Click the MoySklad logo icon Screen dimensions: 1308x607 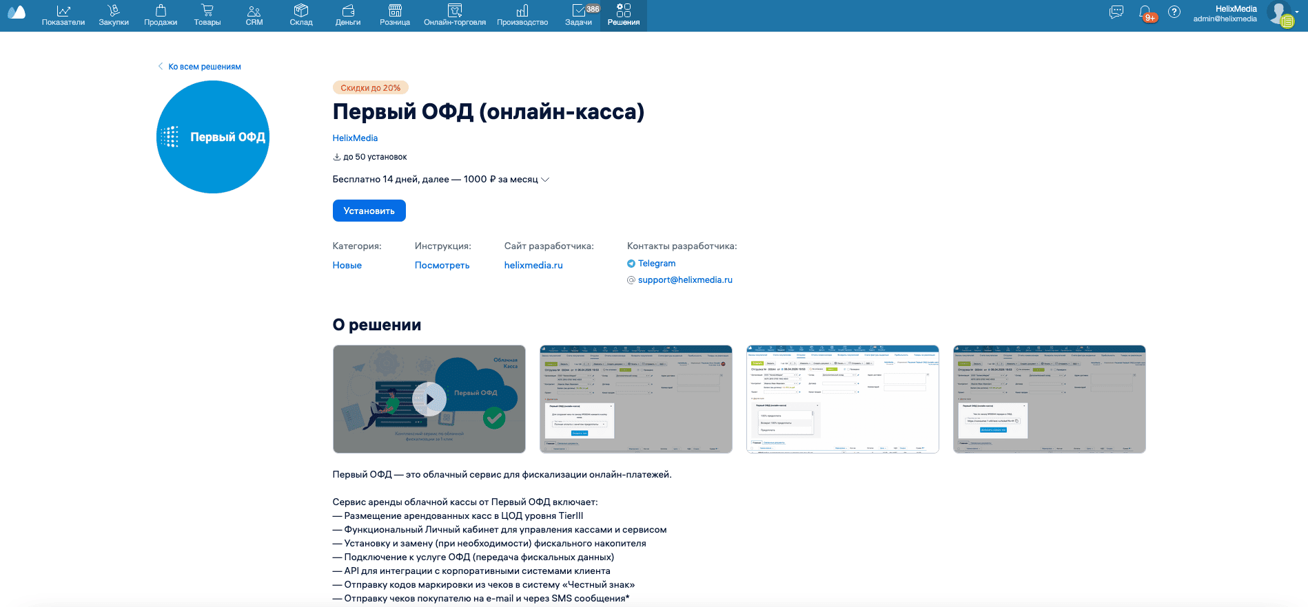click(x=17, y=12)
